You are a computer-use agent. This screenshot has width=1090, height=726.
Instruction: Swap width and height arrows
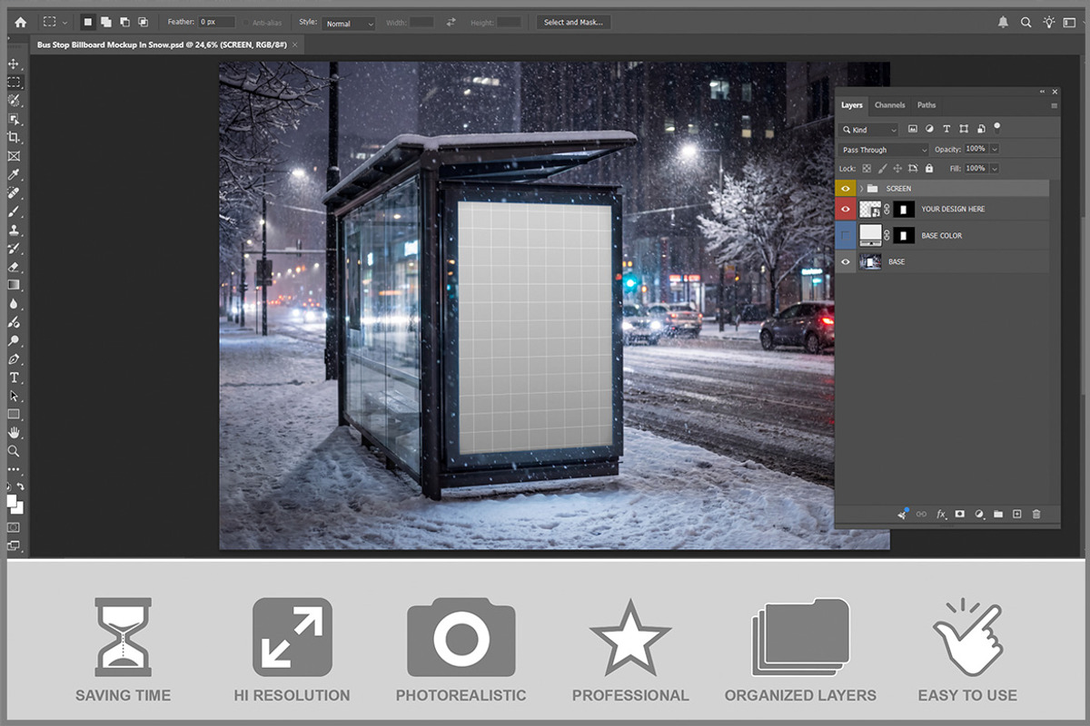[451, 22]
